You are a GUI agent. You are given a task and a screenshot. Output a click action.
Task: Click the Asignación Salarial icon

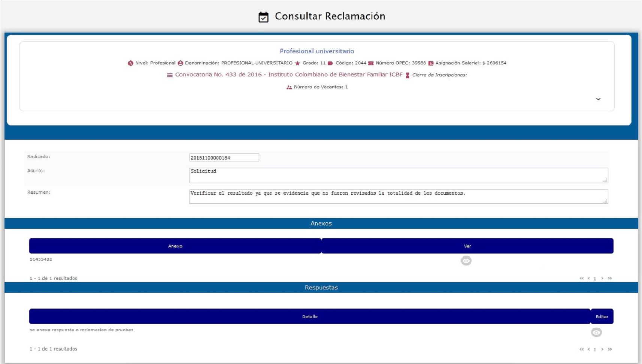pos(431,63)
